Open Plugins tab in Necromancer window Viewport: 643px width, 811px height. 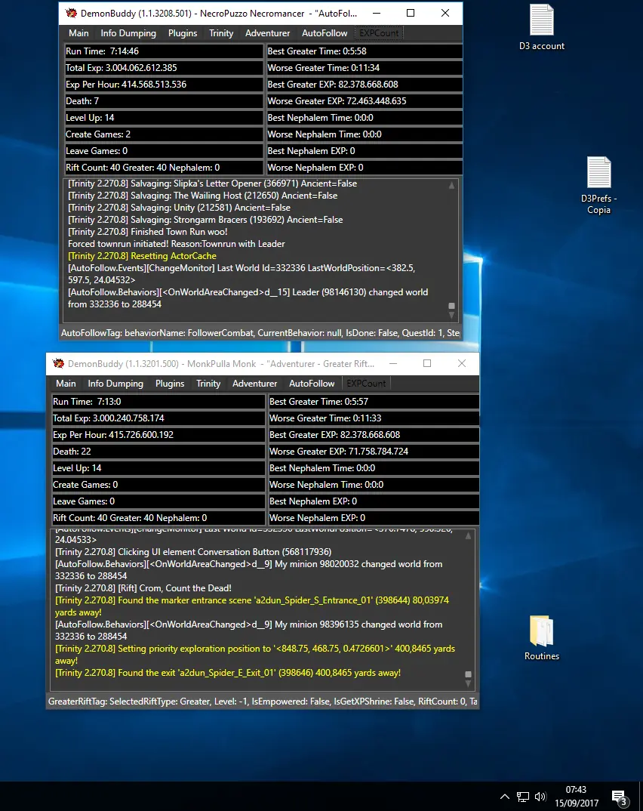coord(183,33)
